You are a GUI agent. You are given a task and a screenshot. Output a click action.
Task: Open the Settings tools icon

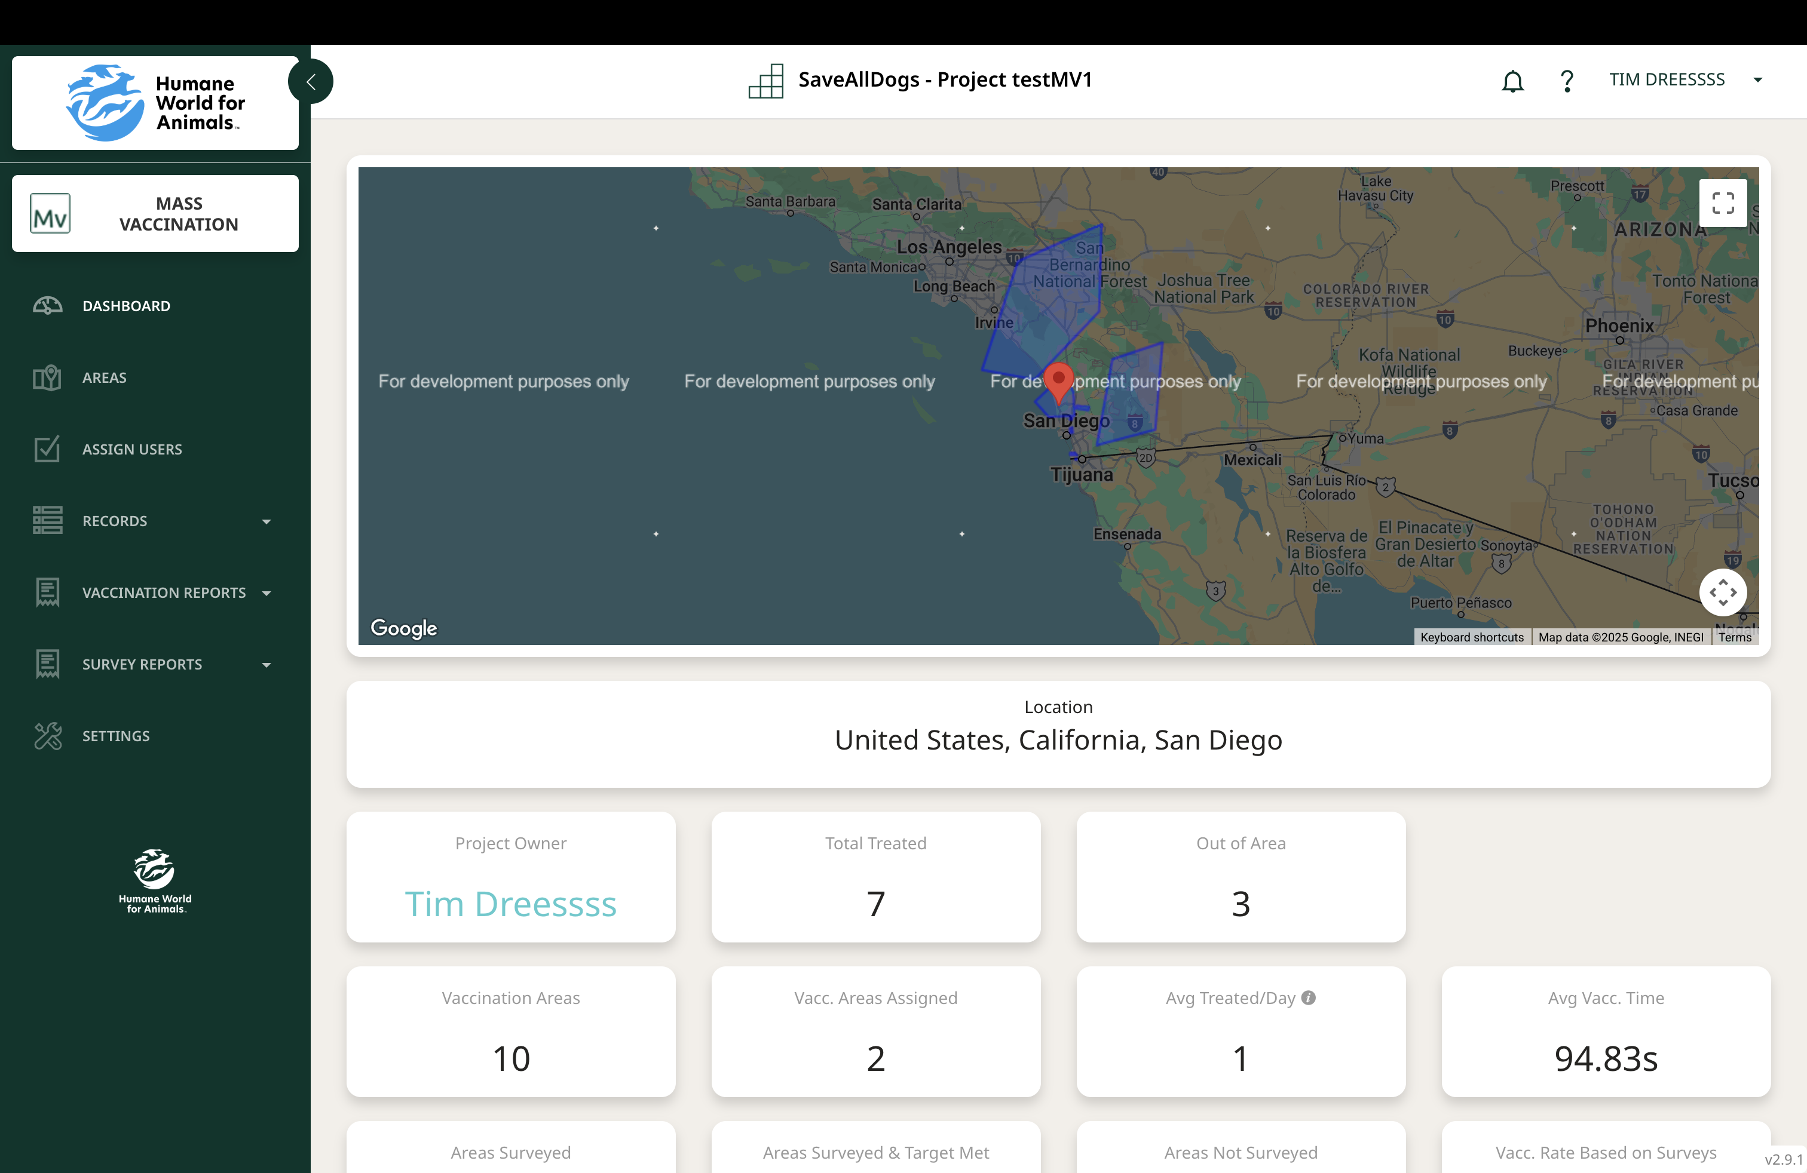point(47,735)
